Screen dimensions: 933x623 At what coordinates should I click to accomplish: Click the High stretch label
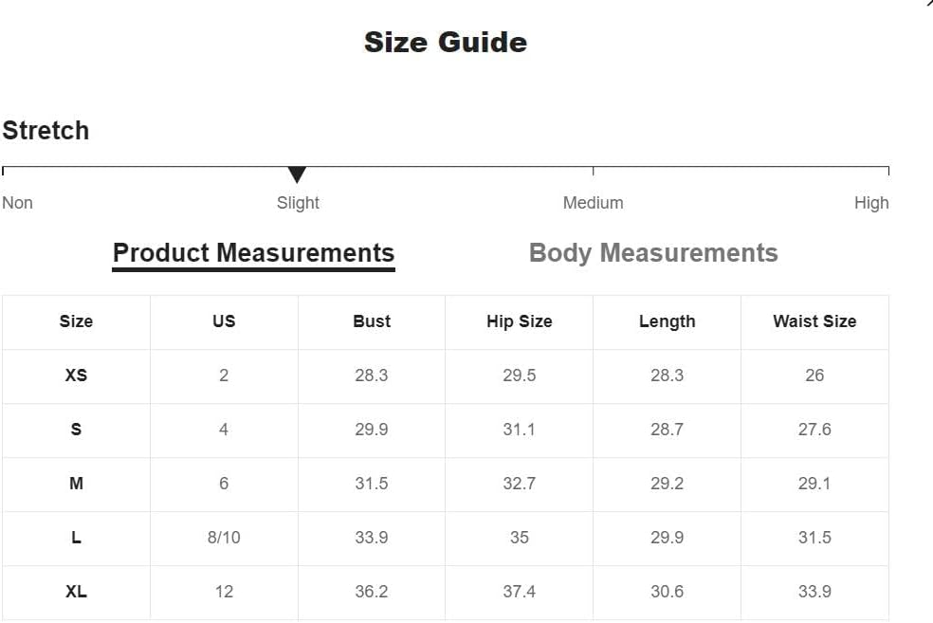[x=871, y=203]
